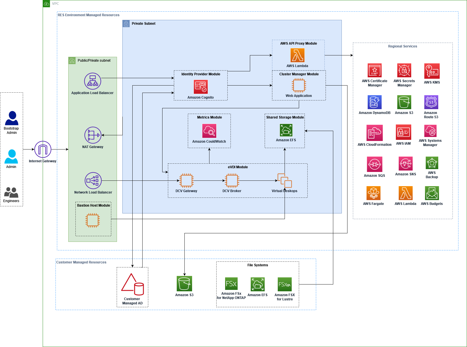
Task: Select the VPC cloud icon at top left
Action: 46,4
